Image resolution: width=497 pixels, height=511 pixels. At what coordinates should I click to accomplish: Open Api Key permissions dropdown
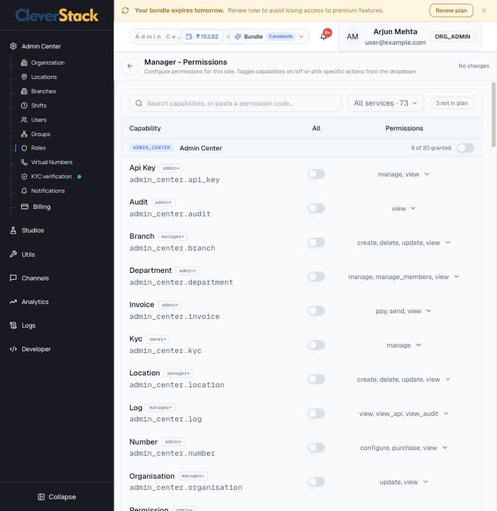[x=404, y=174]
